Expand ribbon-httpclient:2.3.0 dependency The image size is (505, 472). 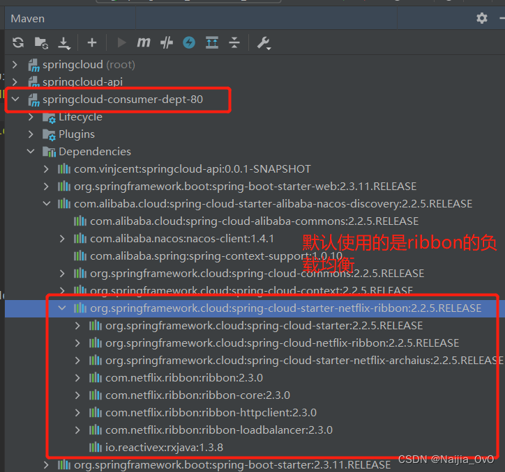[x=77, y=413]
